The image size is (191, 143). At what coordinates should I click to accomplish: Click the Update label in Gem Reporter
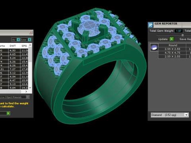(x=163, y=39)
